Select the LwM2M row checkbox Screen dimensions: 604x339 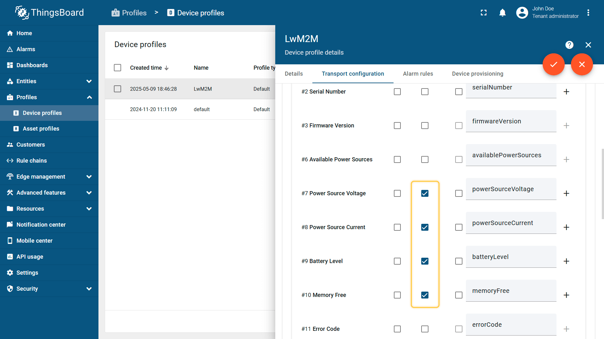tap(117, 89)
